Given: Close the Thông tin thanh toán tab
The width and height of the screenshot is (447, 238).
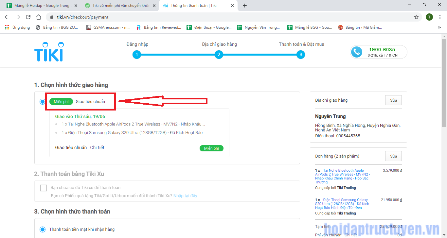Looking at the screenshot, I should [233, 6].
